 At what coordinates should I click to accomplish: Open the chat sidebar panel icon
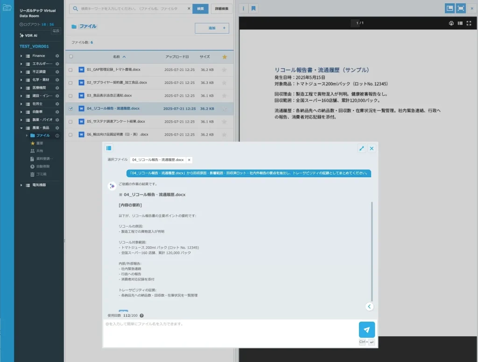[109, 148]
